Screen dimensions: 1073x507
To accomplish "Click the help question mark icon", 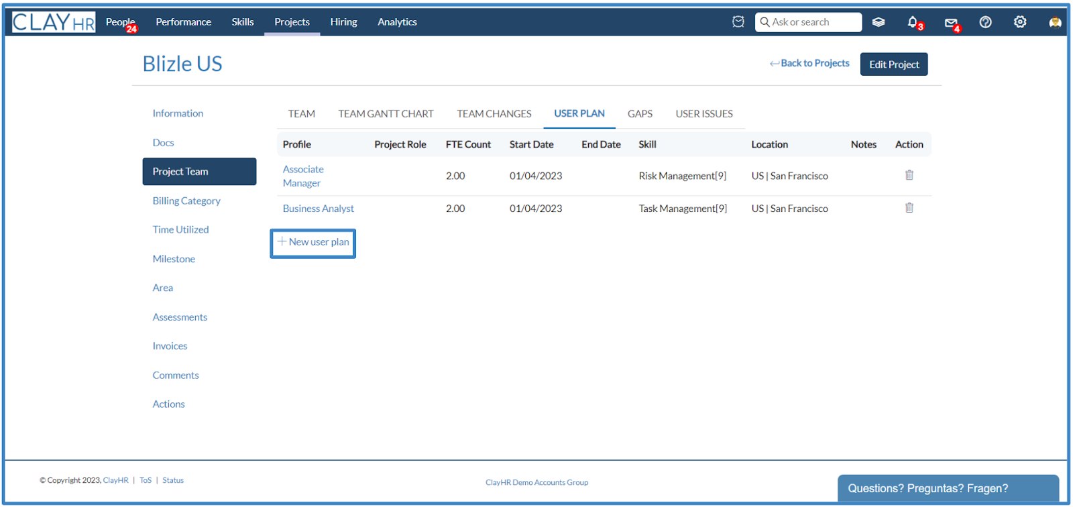I will coord(985,22).
